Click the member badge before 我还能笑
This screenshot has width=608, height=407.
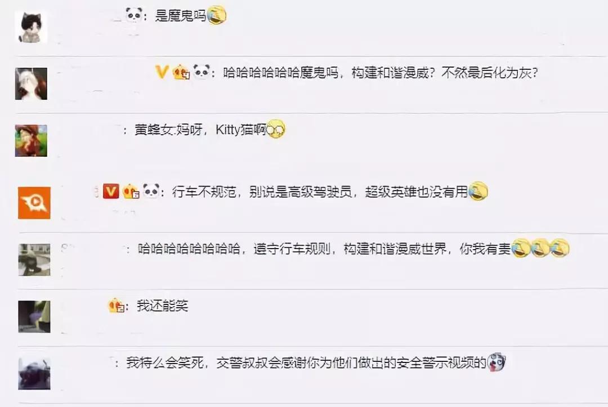tap(116, 306)
